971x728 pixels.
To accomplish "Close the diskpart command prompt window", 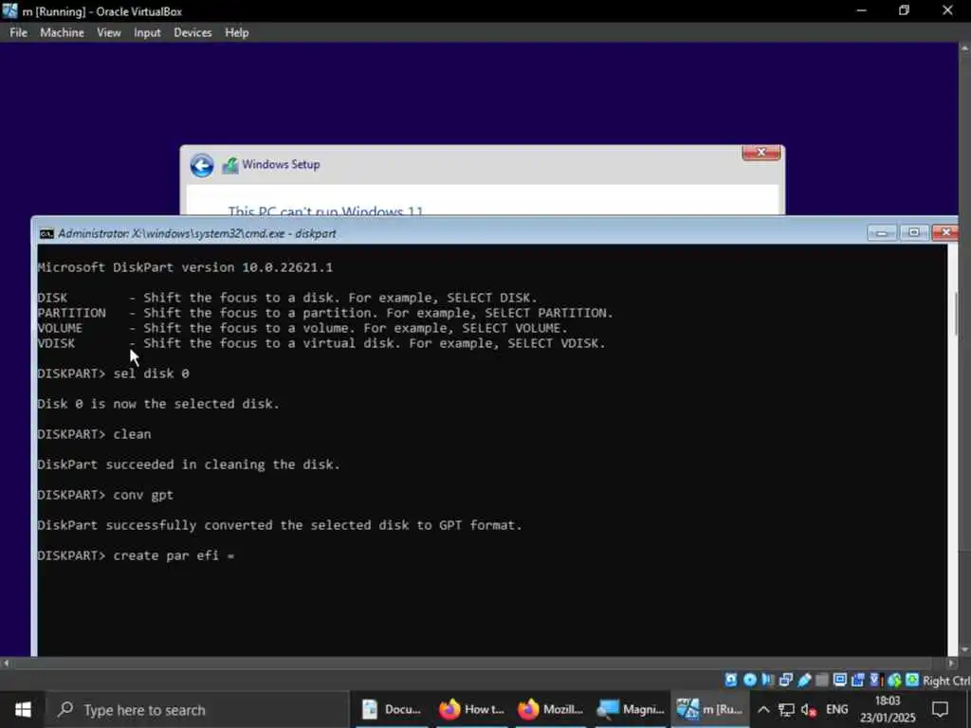I will (945, 233).
